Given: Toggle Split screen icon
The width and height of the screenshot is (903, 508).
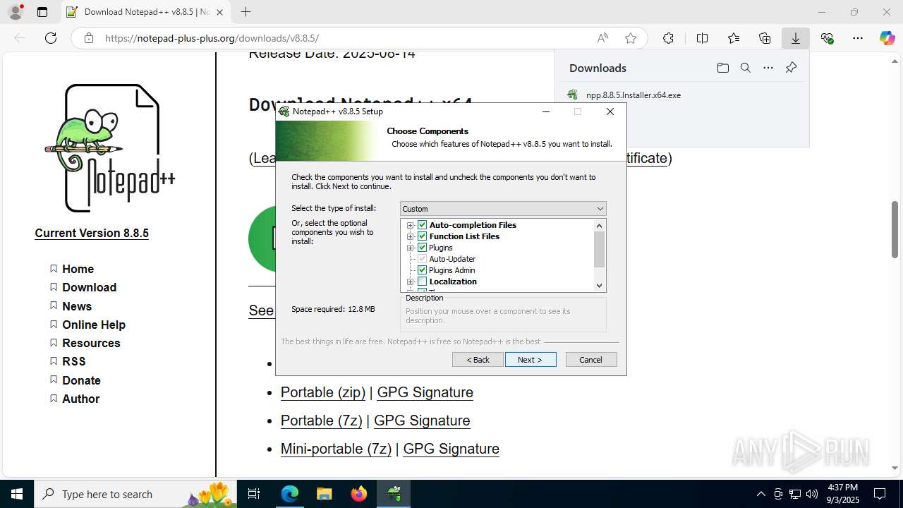Looking at the screenshot, I should click(x=702, y=38).
